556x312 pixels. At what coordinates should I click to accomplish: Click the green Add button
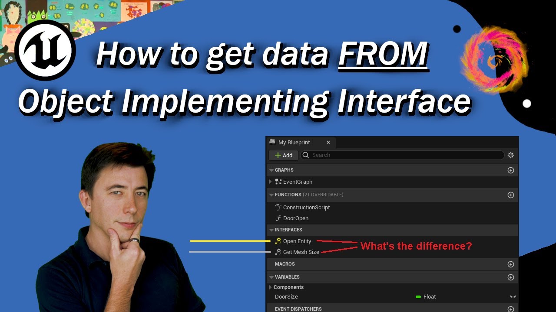pyautogui.click(x=284, y=155)
